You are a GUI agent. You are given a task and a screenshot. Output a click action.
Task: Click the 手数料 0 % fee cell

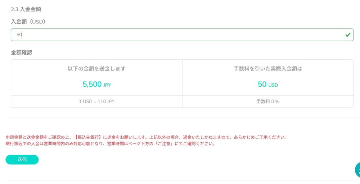268,101
